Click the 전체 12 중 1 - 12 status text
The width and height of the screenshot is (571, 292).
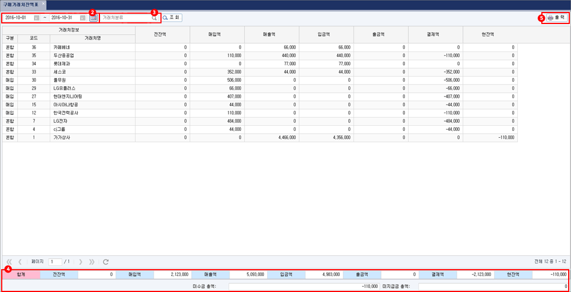[550, 261]
